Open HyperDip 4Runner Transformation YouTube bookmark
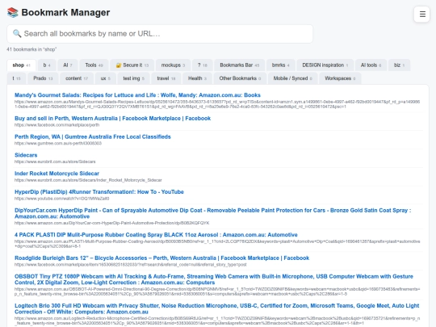The width and height of the screenshot is (436, 327). pos(99,192)
